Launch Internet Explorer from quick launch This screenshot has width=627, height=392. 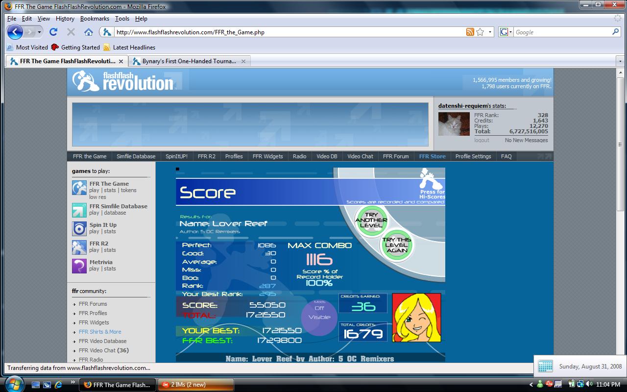58,385
